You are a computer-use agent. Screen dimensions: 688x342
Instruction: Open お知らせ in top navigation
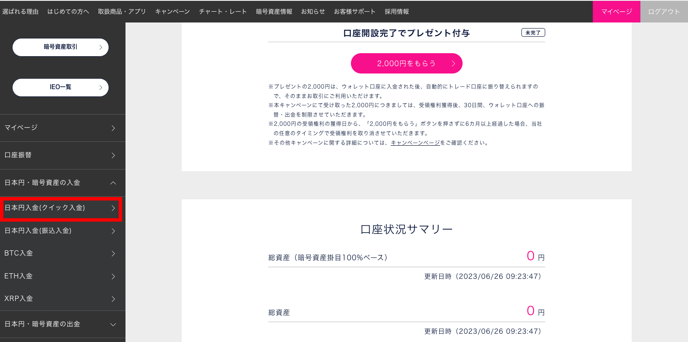(x=313, y=12)
